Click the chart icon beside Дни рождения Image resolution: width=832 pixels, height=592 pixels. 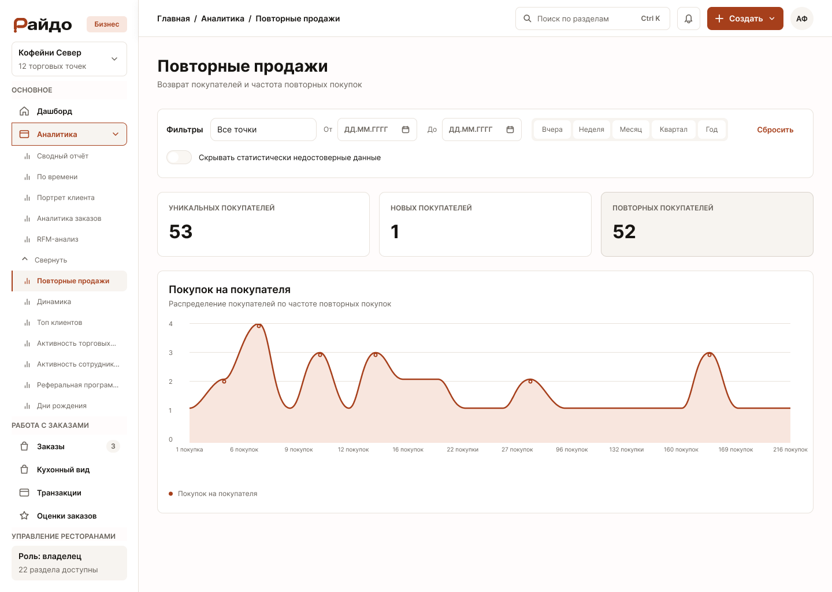[x=27, y=406]
